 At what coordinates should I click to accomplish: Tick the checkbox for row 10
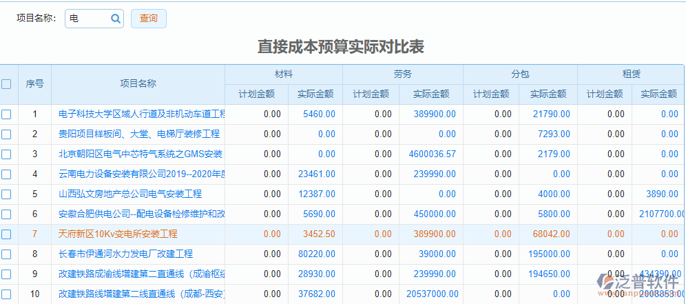6,294
